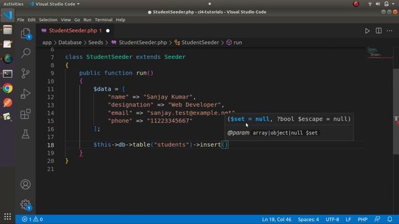Open Ln 18, Col 46 go-to-line
This screenshot has height=224, width=399.
(276, 220)
